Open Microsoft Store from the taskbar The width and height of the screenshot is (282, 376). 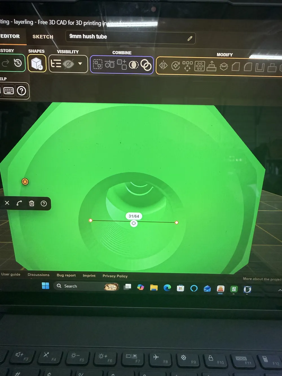pos(180,288)
